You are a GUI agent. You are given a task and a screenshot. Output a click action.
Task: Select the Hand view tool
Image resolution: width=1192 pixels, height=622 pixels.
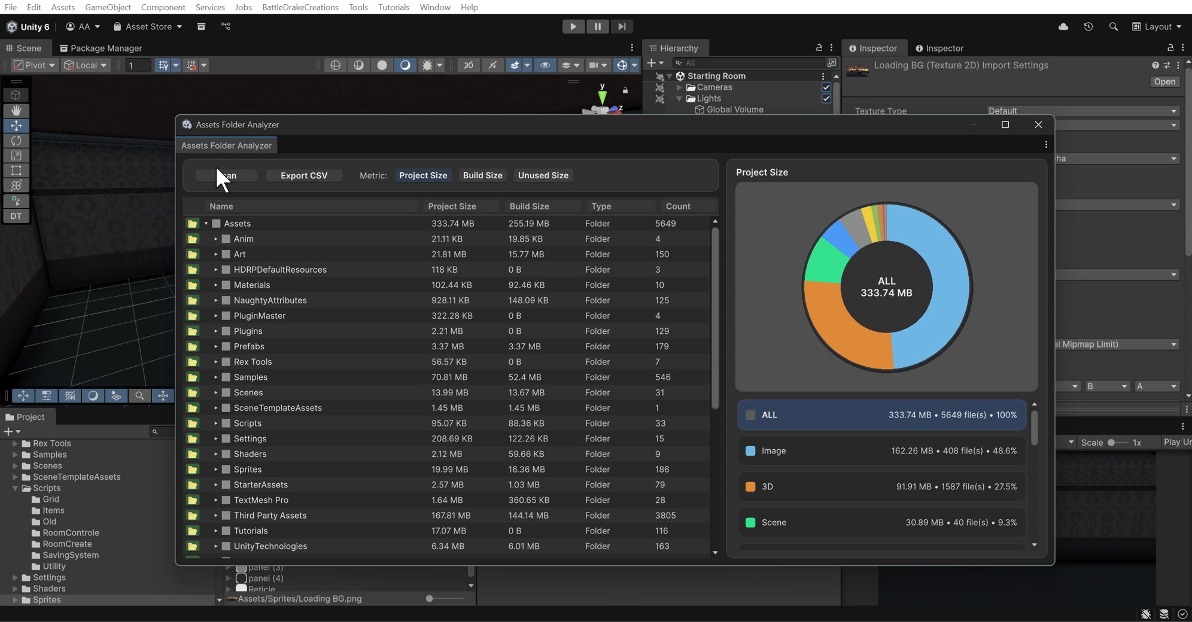click(16, 111)
